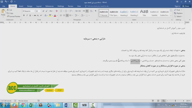Open Change Case dropdown
The height and width of the screenshot is (108, 192).
pyautogui.click(x=51, y=11)
